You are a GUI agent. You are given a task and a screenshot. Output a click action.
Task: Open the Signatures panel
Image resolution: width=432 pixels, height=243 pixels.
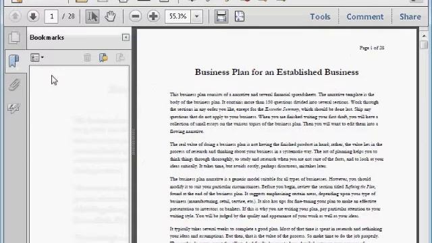point(13,108)
